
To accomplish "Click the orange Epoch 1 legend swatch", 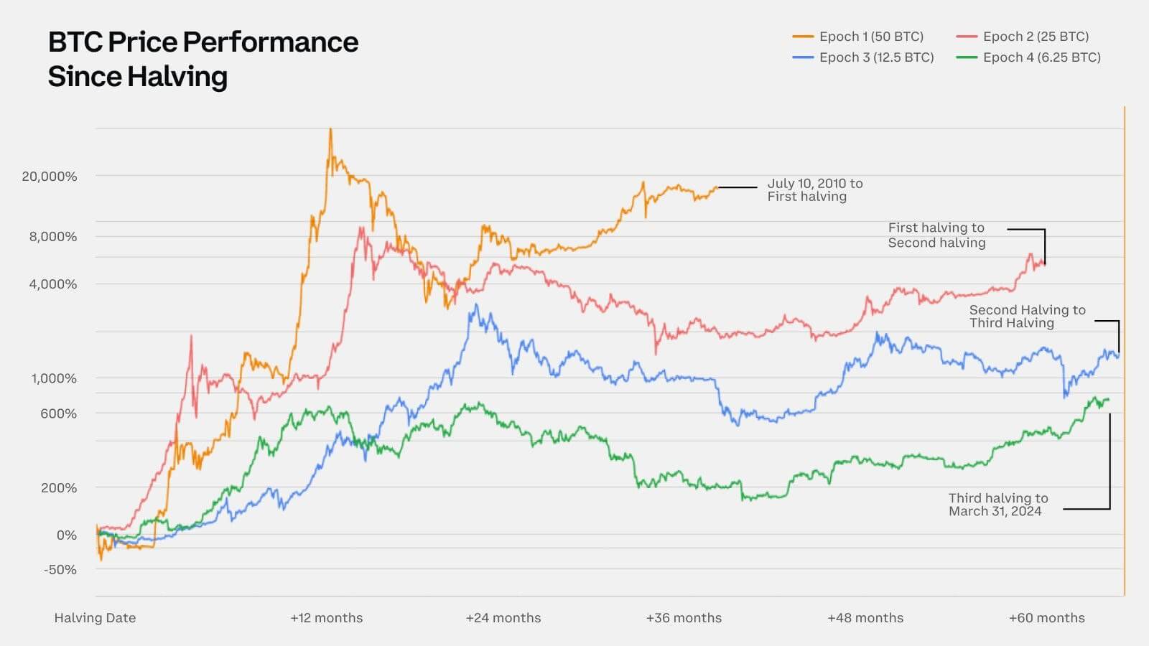I will click(x=803, y=37).
